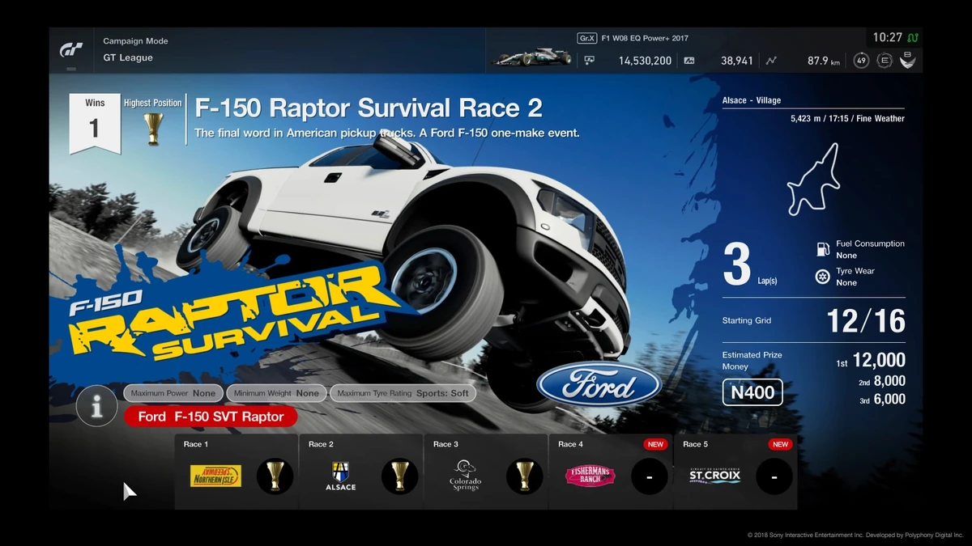This screenshot has height=546, width=972.
Task: Select the Race 5 St. Croix event
Action: pyautogui.click(x=714, y=476)
